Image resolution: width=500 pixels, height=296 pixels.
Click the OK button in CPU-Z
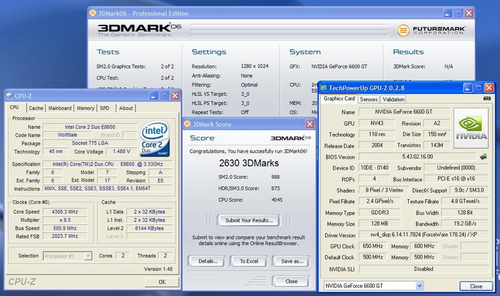pyautogui.click(x=162, y=282)
